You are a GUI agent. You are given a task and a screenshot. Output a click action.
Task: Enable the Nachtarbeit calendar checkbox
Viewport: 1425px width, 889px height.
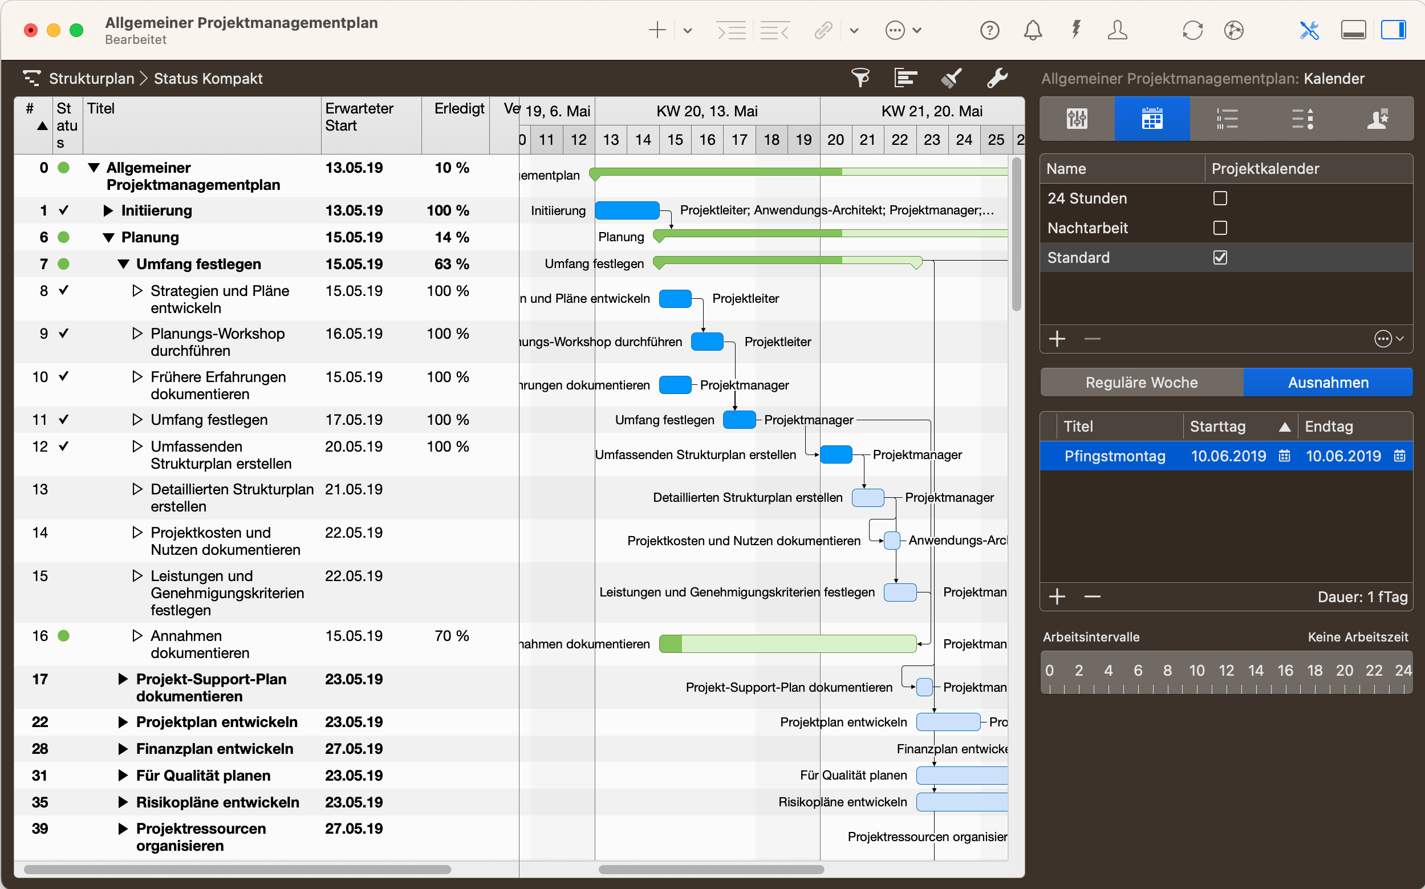click(1220, 228)
